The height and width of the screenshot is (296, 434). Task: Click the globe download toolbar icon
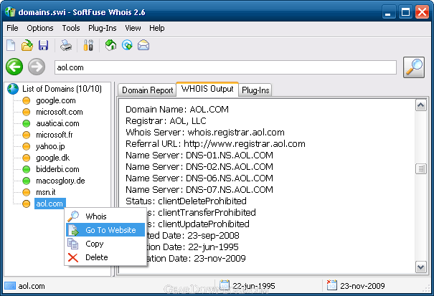pyautogui.click(x=127, y=45)
